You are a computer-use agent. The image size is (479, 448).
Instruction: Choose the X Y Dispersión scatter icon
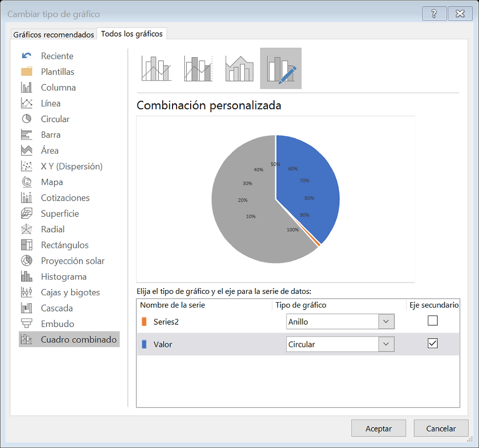pyautogui.click(x=26, y=166)
